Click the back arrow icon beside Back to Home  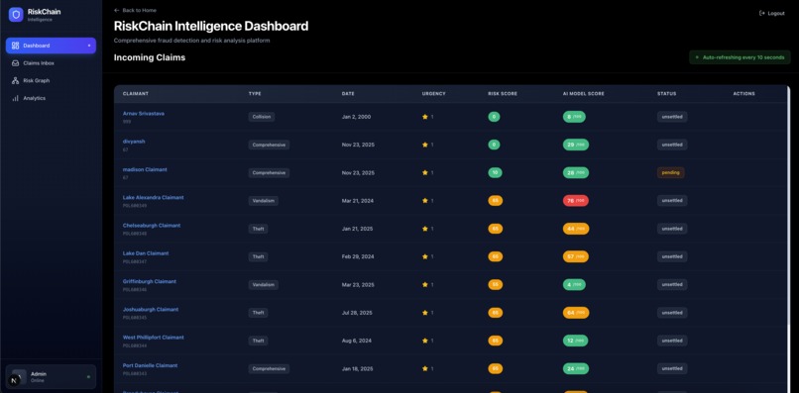(x=117, y=10)
